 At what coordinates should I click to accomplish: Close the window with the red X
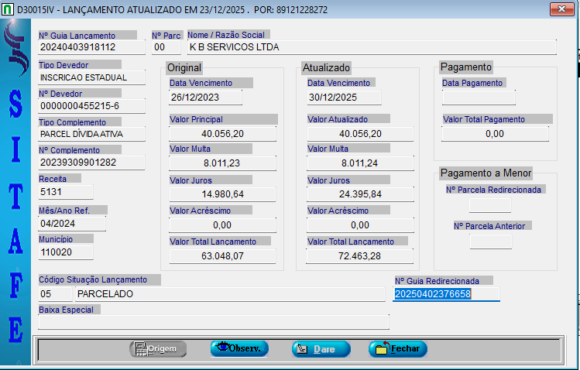tap(561, 9)
